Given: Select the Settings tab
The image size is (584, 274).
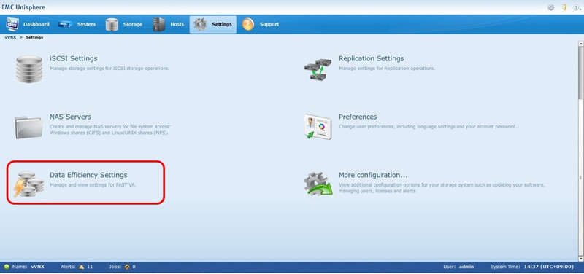Looking at the screenshot, I should coord(212,25).
